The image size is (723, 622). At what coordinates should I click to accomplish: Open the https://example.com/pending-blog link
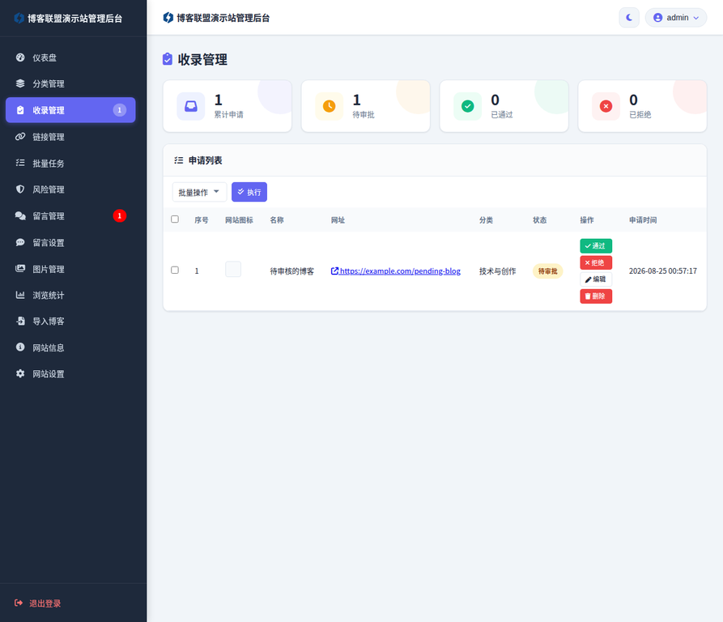click(396, 271)
